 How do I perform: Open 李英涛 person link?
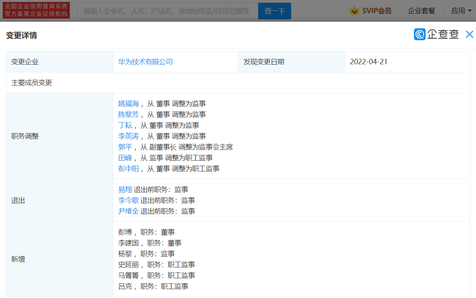(x=128, y=136)
